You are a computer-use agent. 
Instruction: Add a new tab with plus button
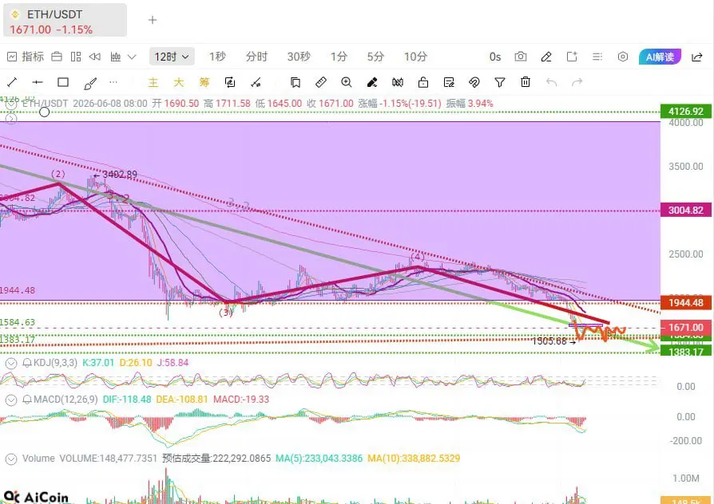click(153, 20)
